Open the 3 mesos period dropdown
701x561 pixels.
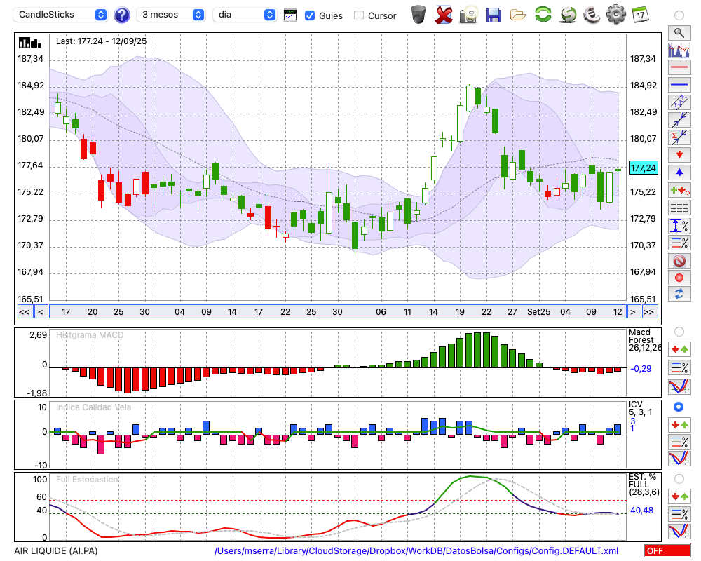[170, 15]
